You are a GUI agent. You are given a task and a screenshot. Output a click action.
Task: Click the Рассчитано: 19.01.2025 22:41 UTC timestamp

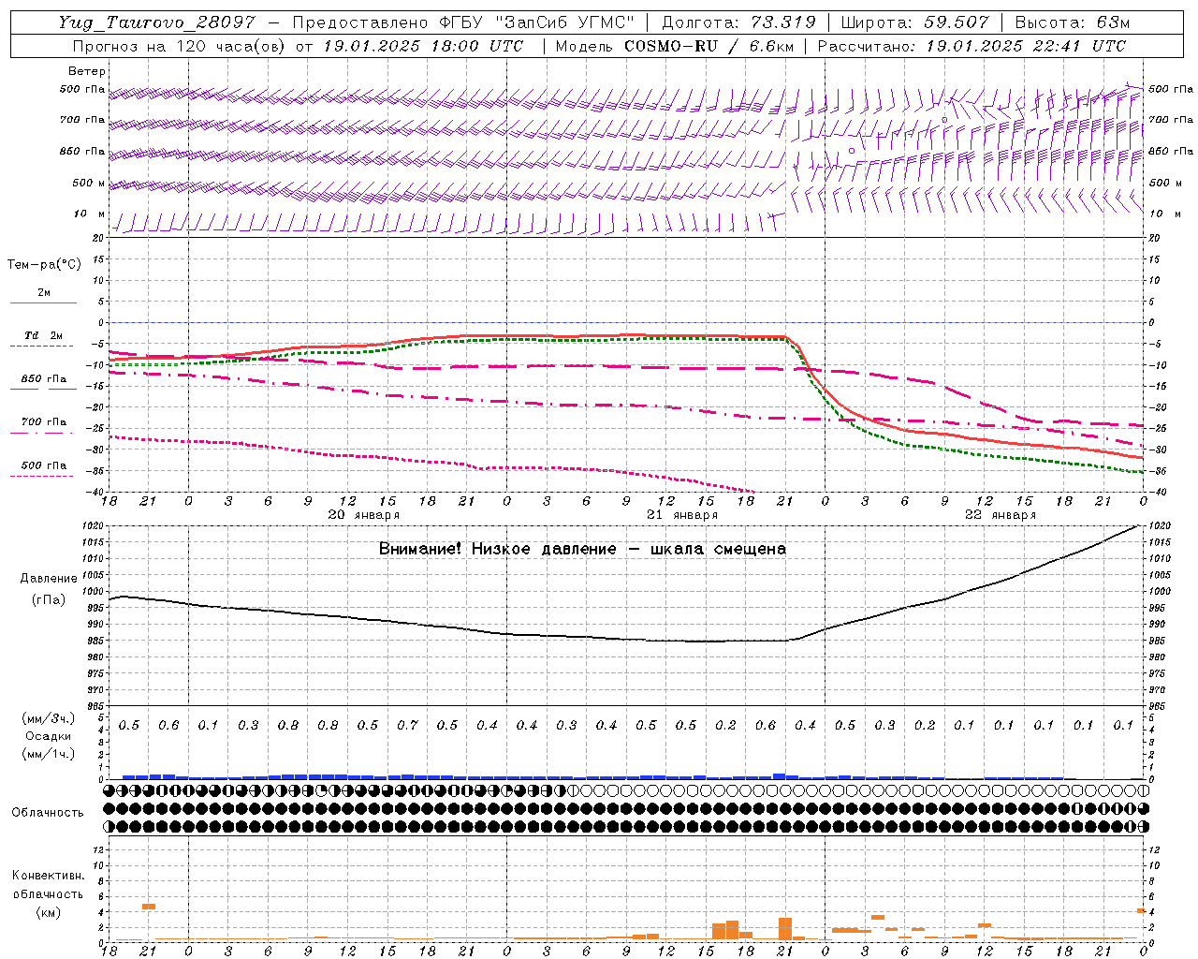[972, 46]
